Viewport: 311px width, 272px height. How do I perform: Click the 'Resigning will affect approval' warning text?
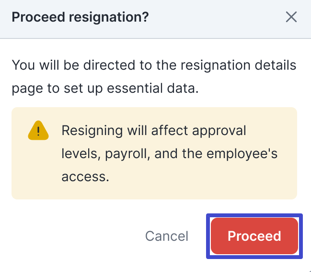pyautogui.click(x=154, y=131)
